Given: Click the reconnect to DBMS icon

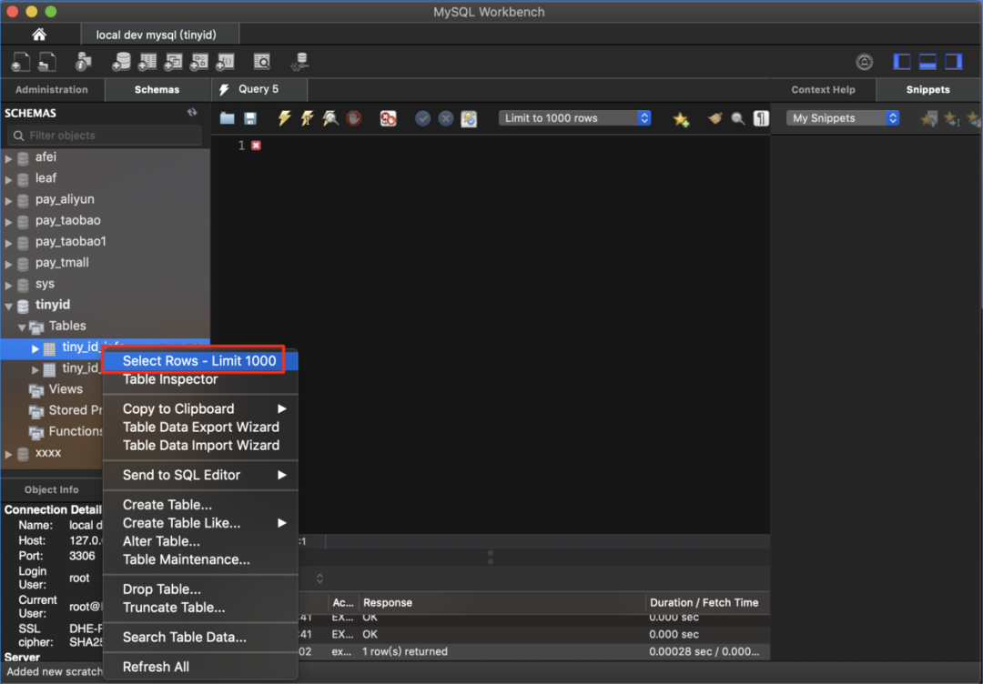Looking at the screenshot, I should point(299,61).
